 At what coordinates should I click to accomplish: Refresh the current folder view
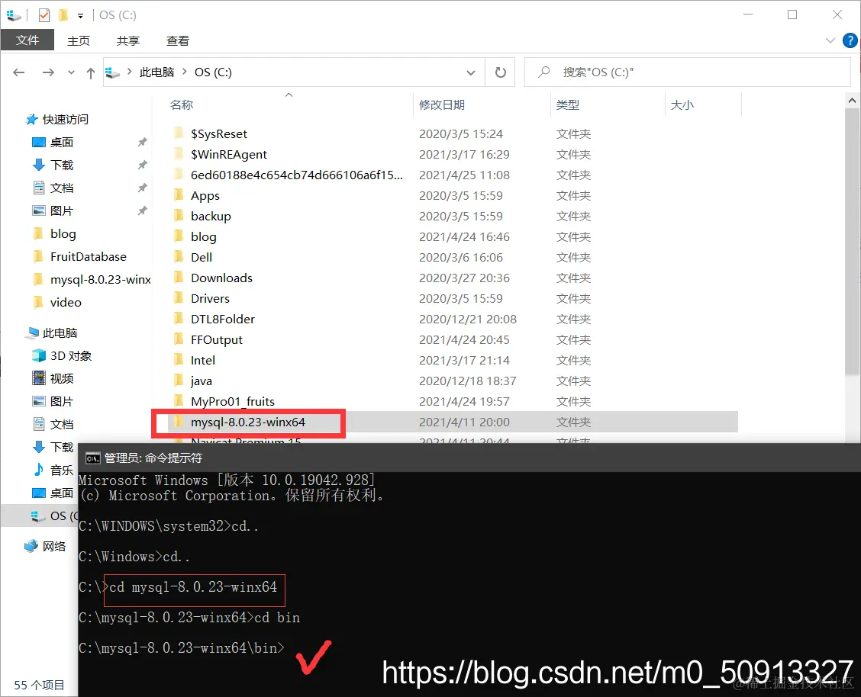(x=500, y=72)
